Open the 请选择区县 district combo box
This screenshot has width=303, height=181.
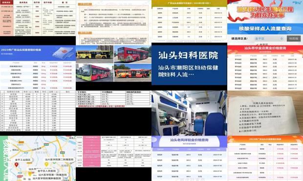pos(269,39)
